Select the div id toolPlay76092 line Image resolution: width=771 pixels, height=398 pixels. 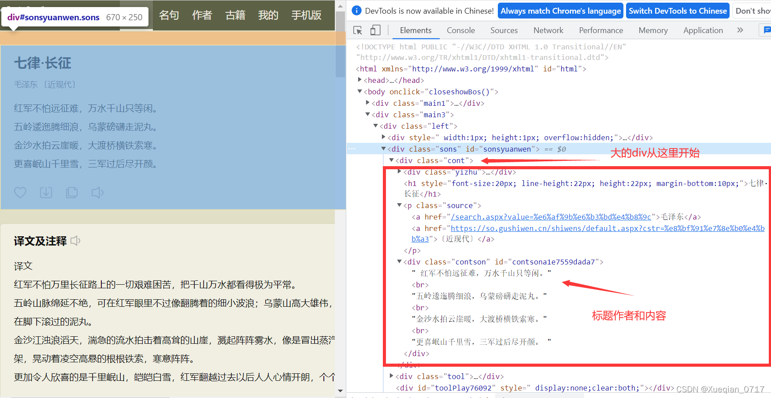coord(535,388)
